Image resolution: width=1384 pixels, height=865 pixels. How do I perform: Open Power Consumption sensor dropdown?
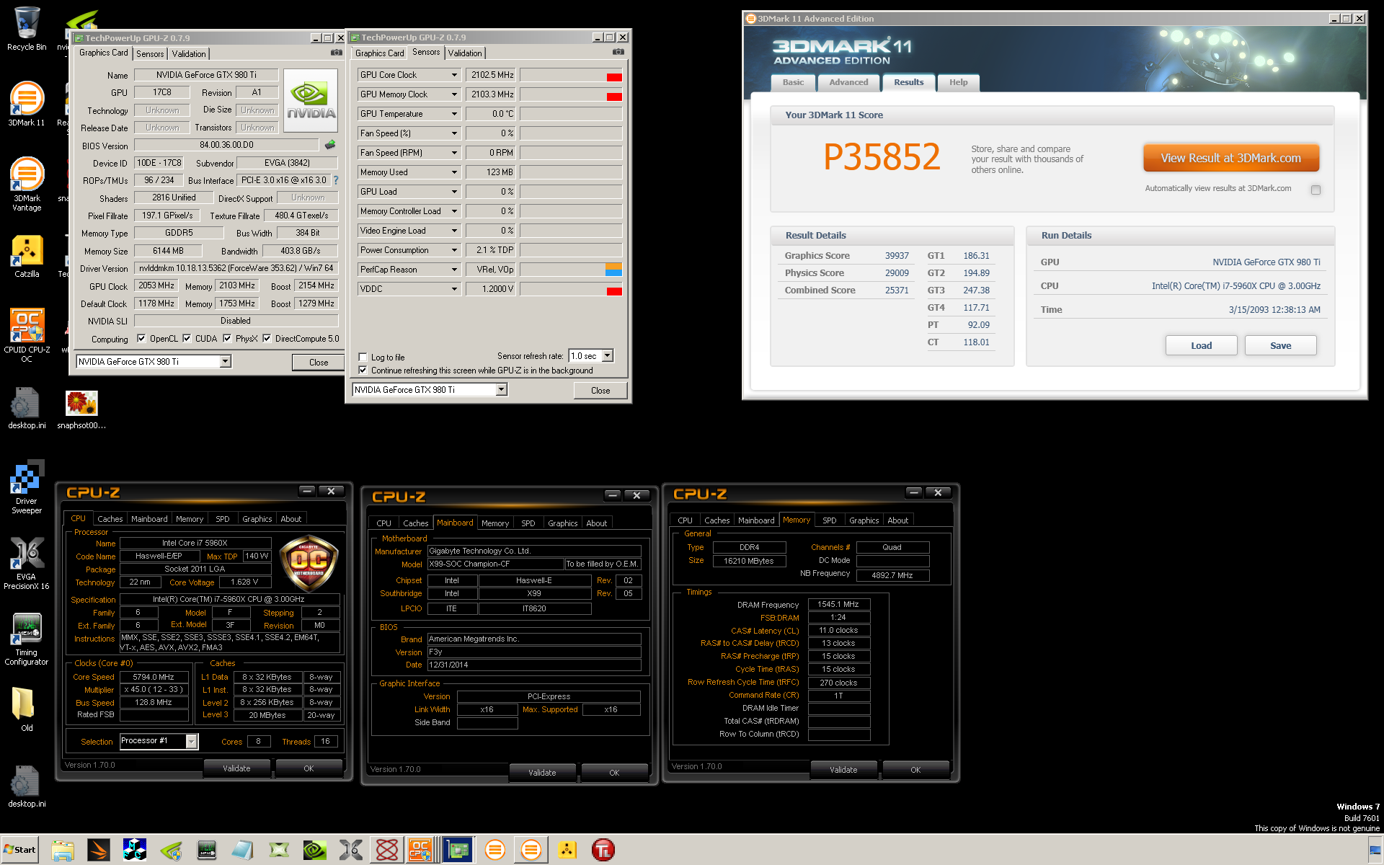[454, 250]
